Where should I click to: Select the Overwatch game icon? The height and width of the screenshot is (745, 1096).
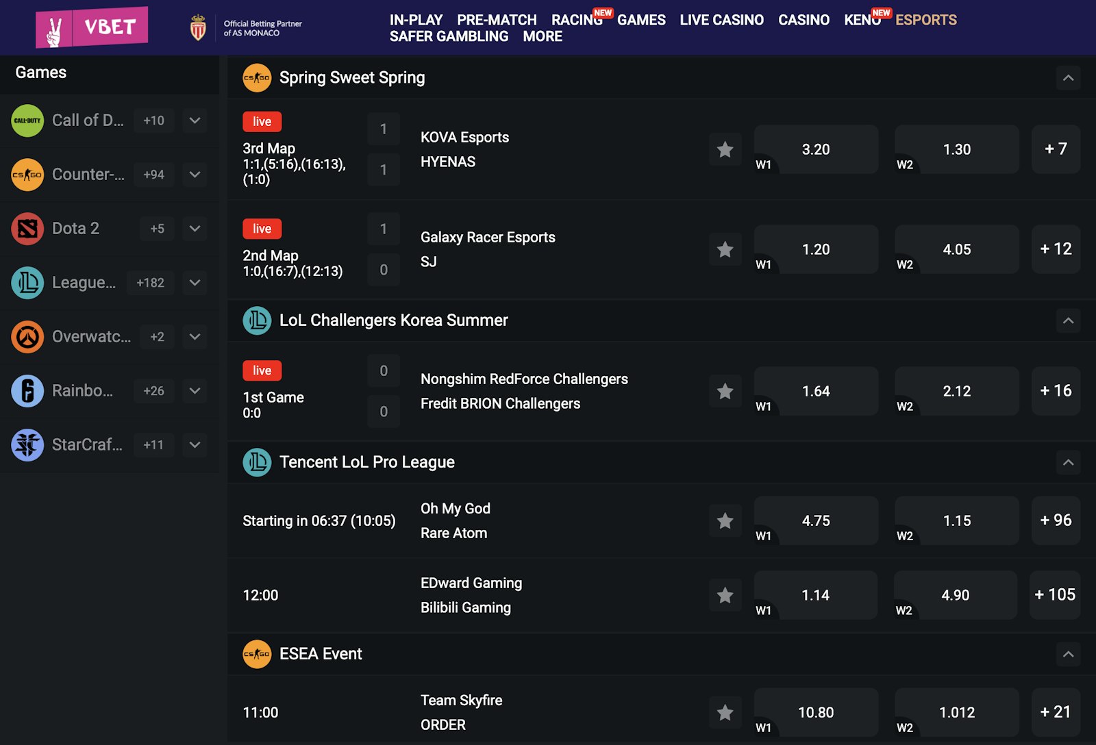[x=27, y=337]
